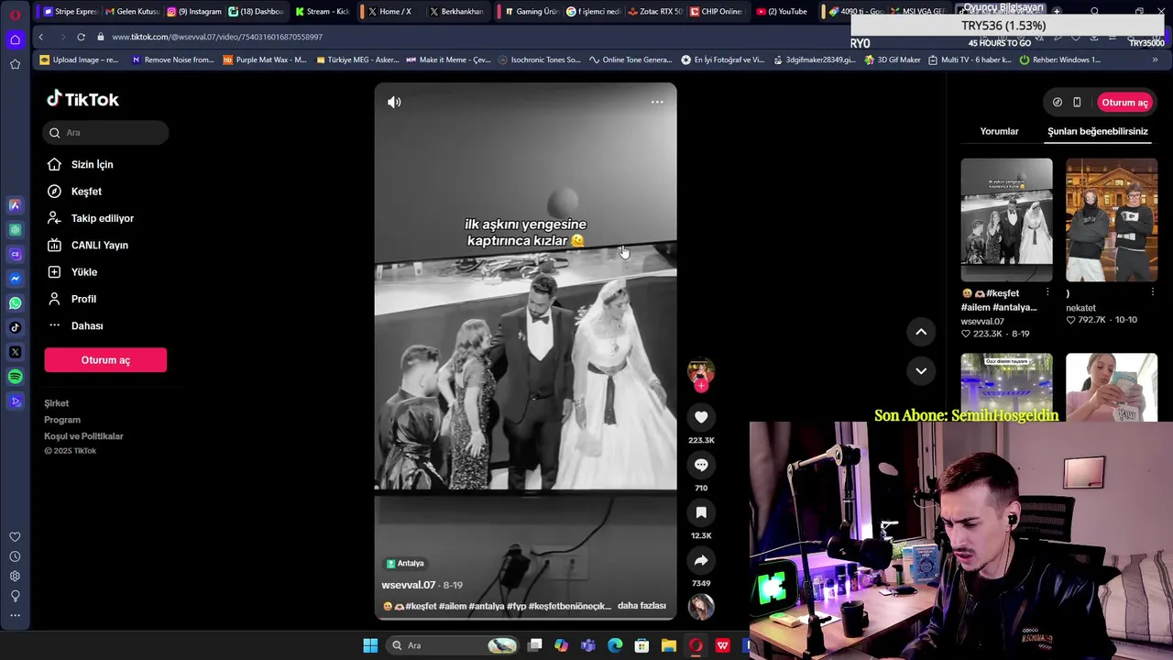Open Windows Start menu
Viewport: 1173px width, 660px height.
[370, 645]
